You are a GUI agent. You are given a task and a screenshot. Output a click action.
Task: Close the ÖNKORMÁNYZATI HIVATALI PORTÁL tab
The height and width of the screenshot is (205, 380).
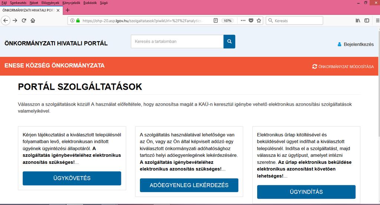(58, 10)
